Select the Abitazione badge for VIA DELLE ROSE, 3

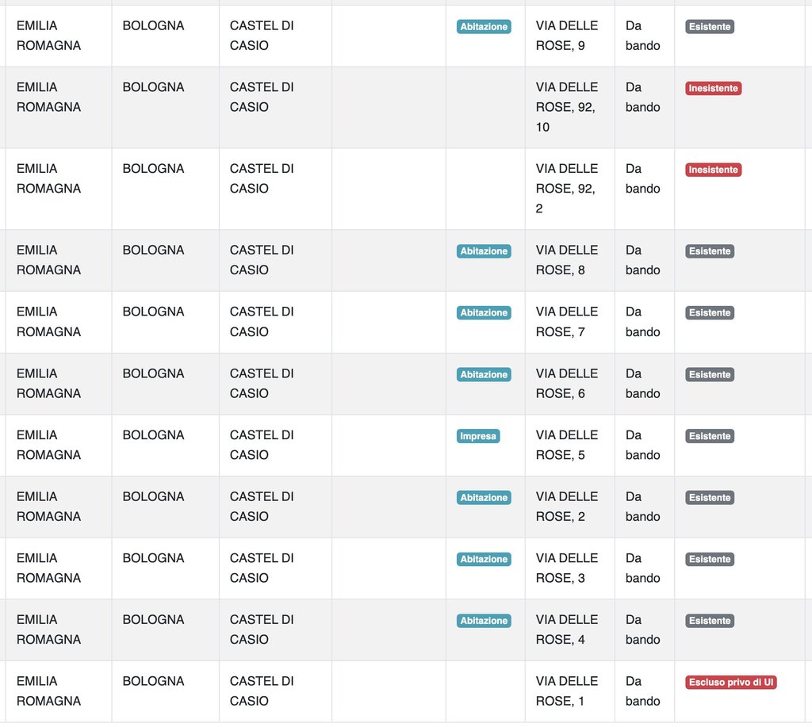pyautogui.click(x=484, y=560)
